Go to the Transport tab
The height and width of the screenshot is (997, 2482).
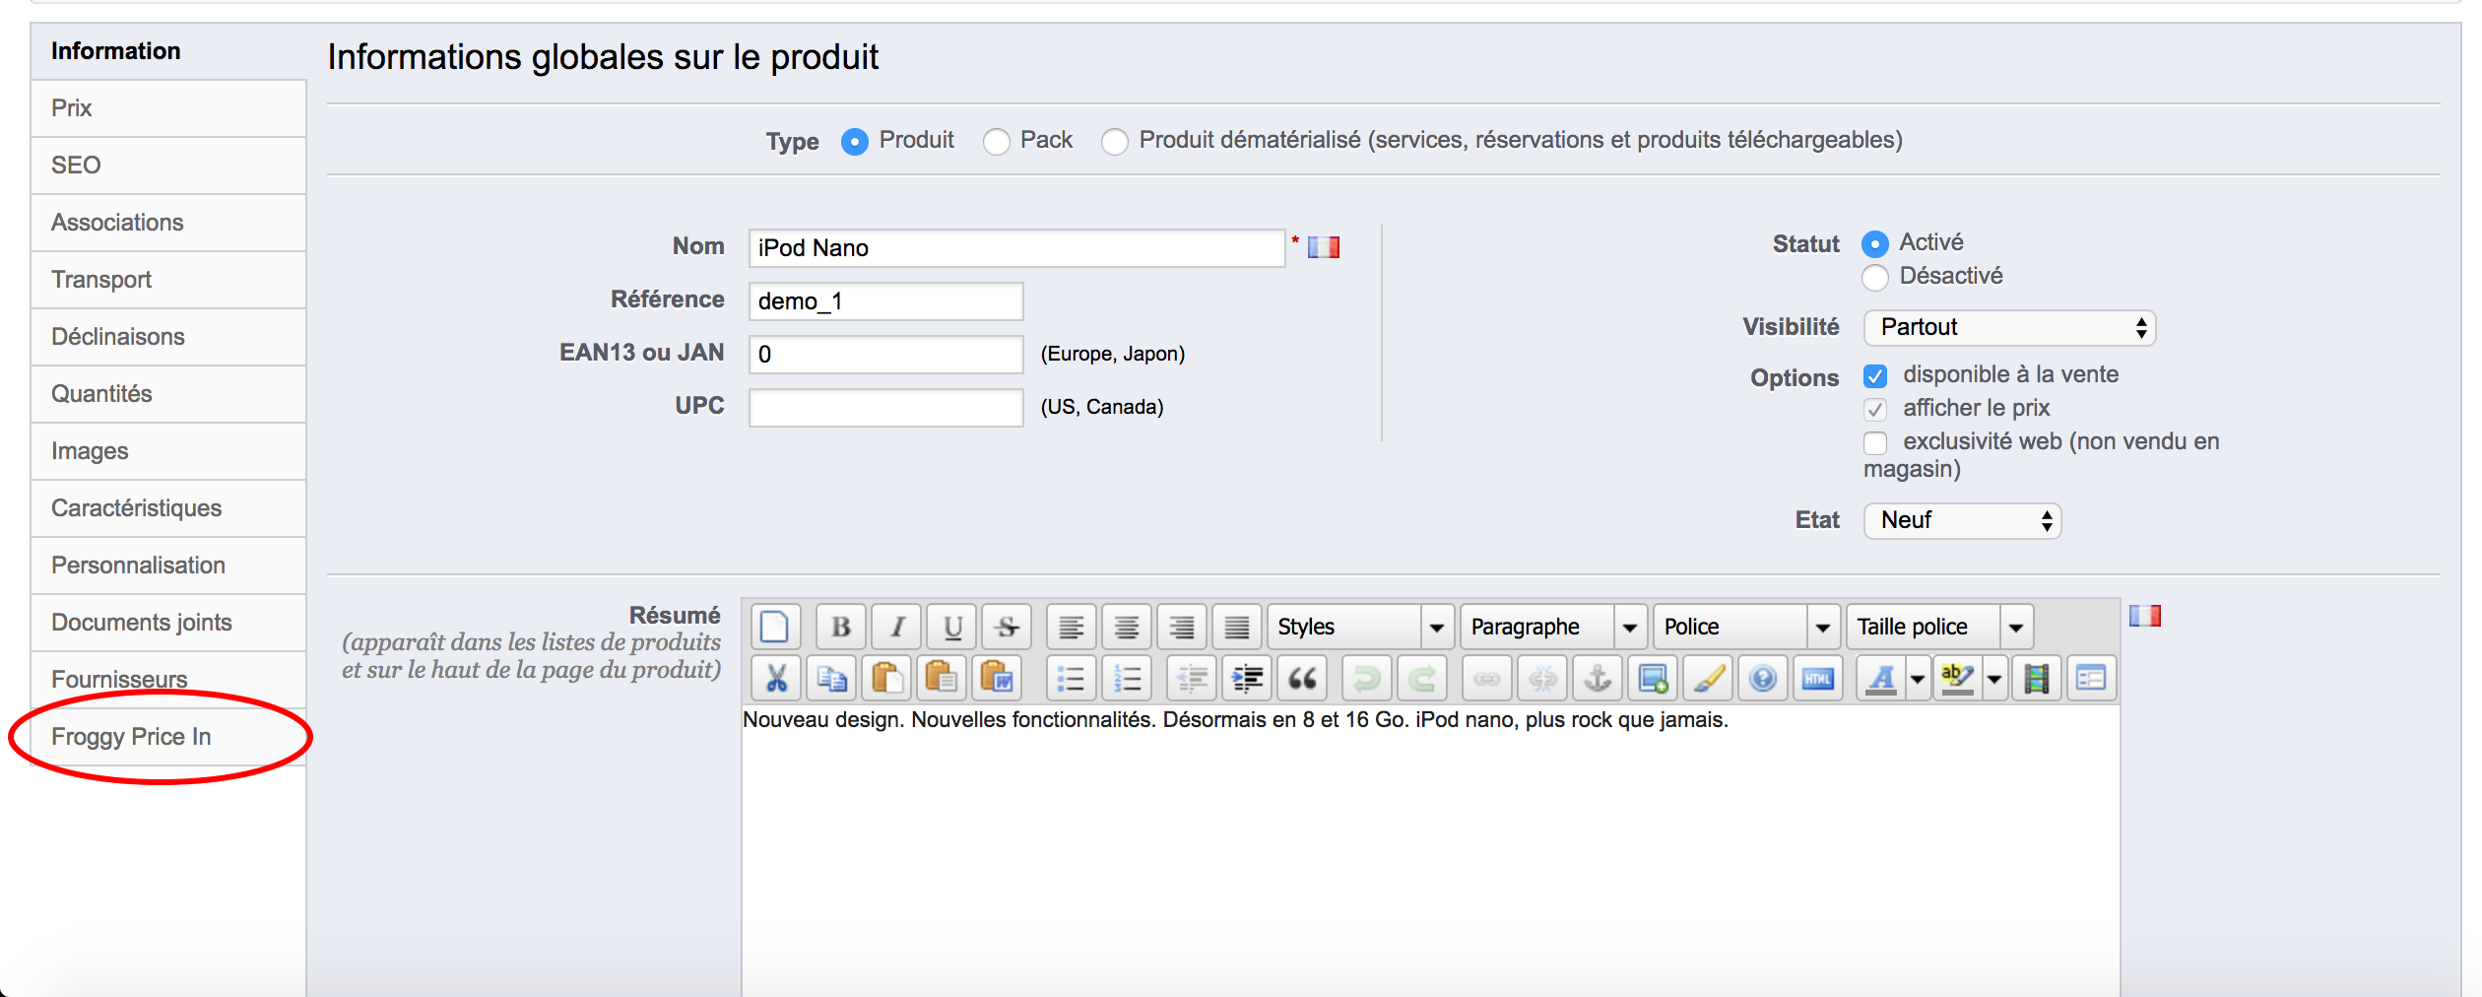point(168,280)
